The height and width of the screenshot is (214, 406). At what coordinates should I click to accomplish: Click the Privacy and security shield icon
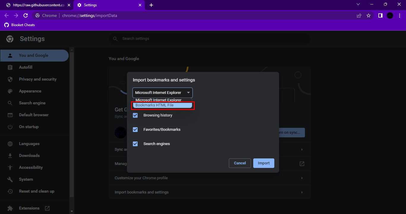pos(10,79)
